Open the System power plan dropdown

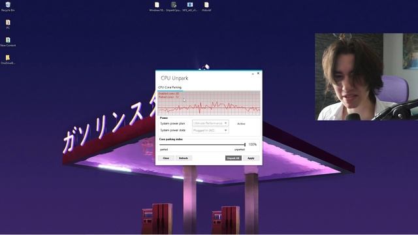(x=210, y=123)
